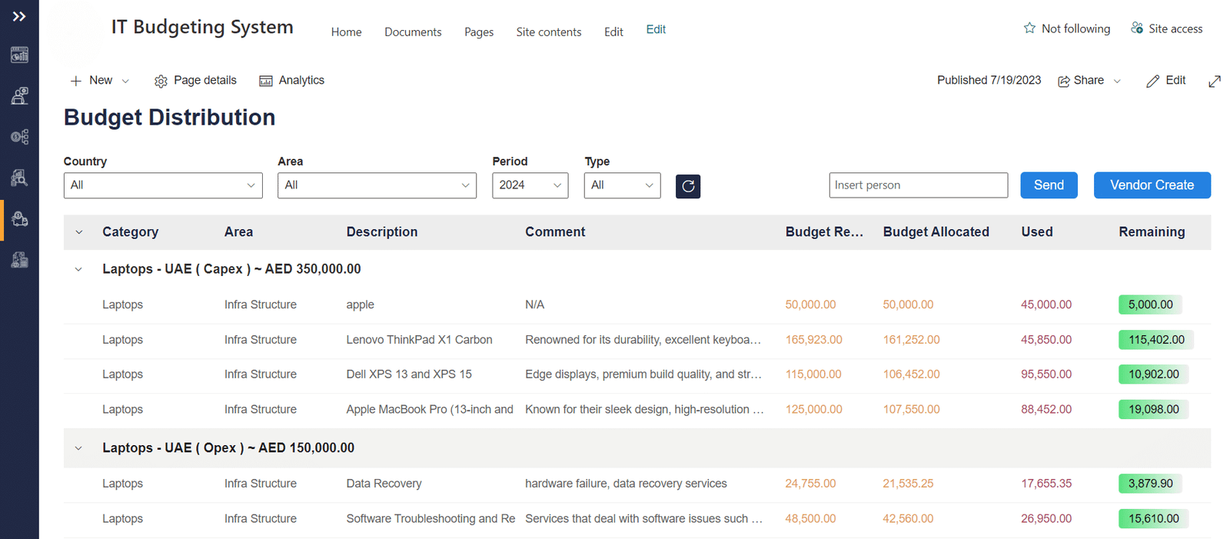The image size is (1230, 539).
Task: Click the green 3,879.90 remaining badge
Action: coord(1150,484)
